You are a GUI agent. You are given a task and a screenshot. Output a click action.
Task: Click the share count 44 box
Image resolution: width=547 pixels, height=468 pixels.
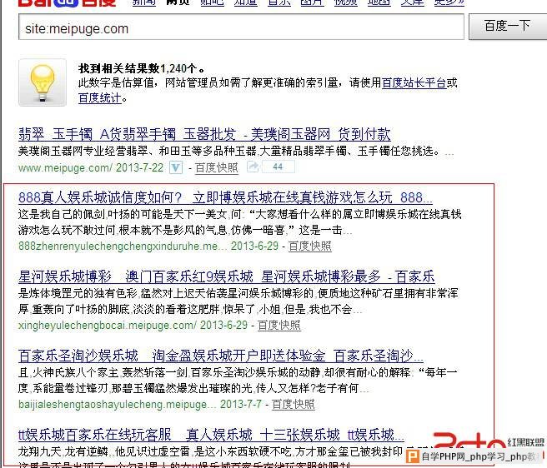point(278,167)
